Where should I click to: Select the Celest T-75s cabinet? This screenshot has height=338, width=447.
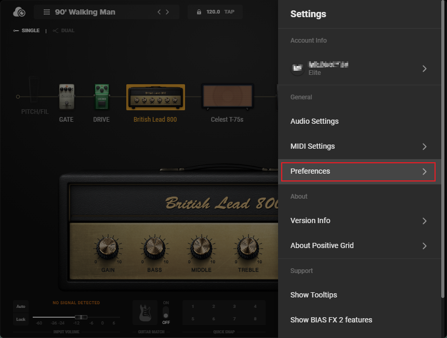click(x=227, y=97)
